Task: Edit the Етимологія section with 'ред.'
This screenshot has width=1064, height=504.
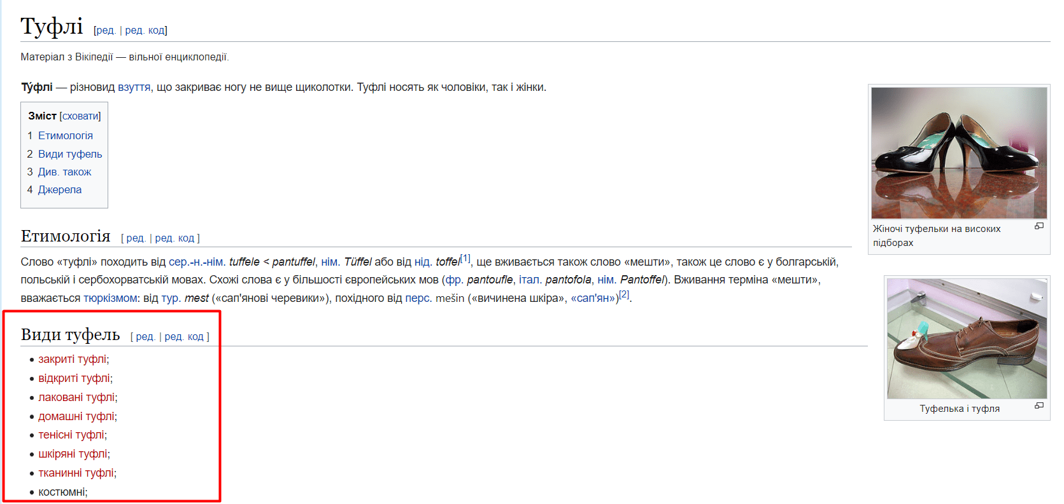Action: [136, 238]
